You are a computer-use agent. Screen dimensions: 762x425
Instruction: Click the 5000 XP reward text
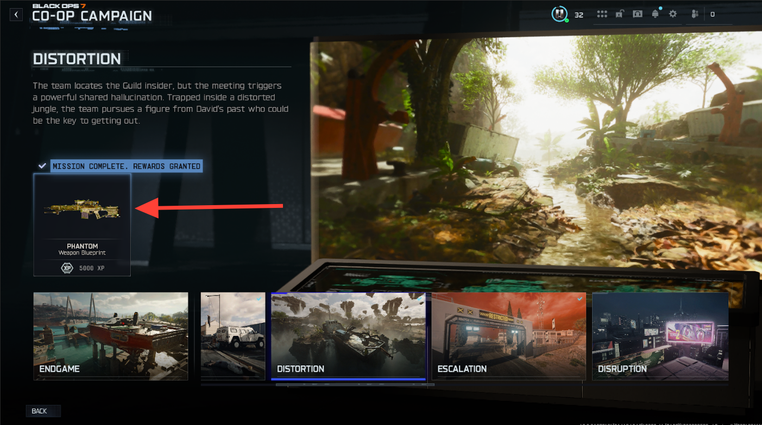[92, 268]
